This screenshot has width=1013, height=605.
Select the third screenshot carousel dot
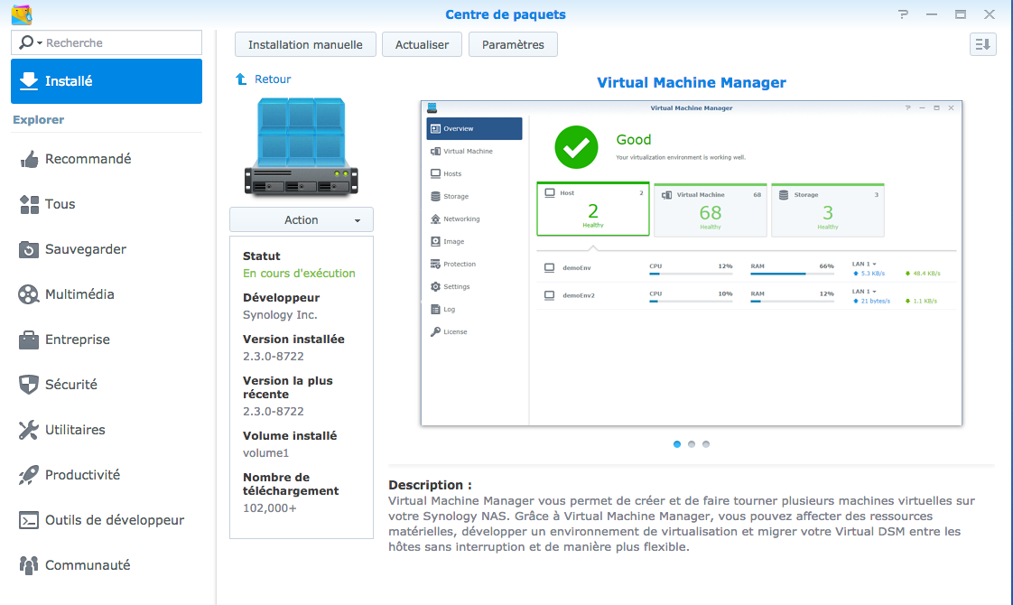[x=706, y=444]
